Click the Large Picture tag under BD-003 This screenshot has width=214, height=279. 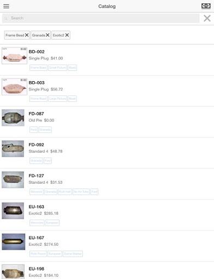coord(57,99)
